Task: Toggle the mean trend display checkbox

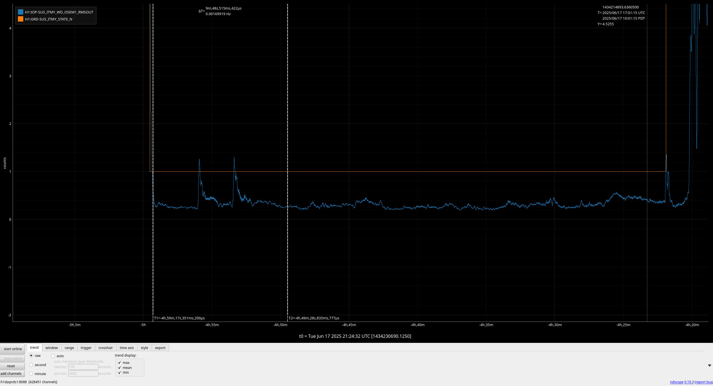Action: 119,368
